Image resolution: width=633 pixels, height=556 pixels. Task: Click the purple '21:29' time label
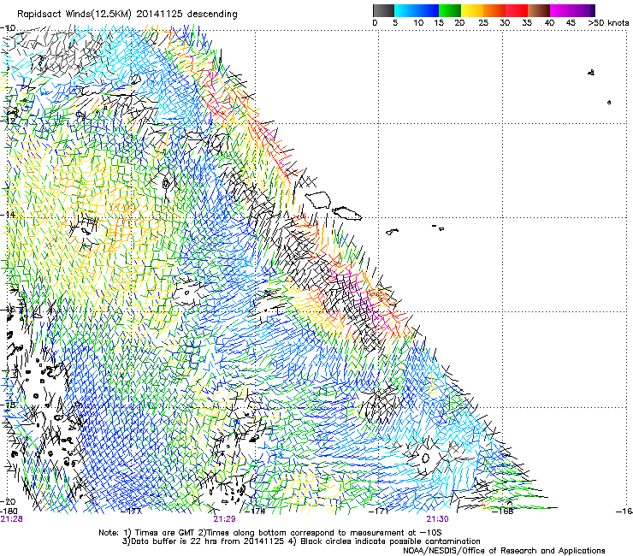click(x=224, y=519)
